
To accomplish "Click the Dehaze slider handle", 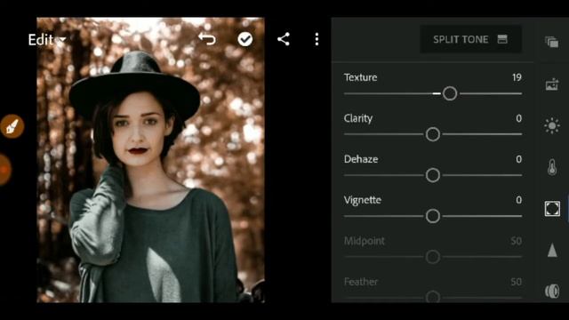I will click(433, 175).
